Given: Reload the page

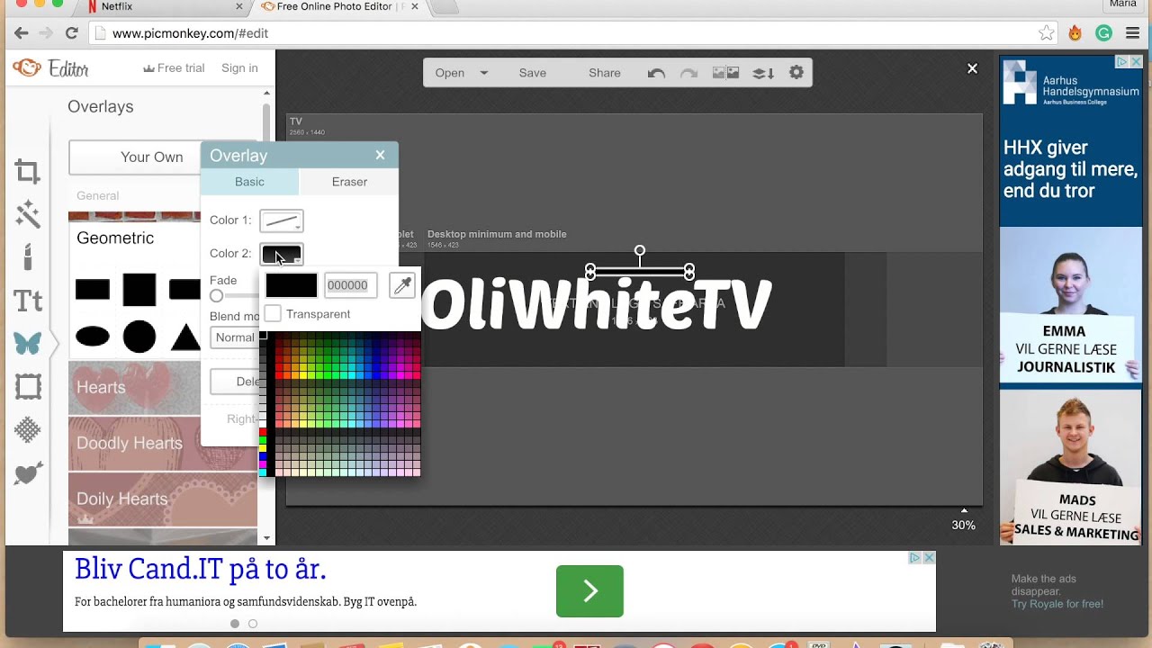Looking at the screenshot, I should tap(72, 33).
